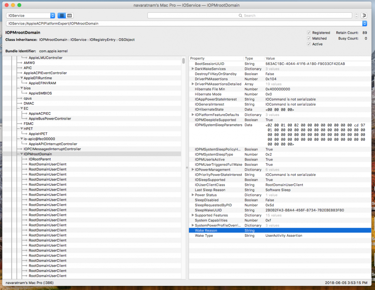This screenshot has height=290, width=375.
Task: Toggle the Registered checkbox
Action: [x=309, y=33]
